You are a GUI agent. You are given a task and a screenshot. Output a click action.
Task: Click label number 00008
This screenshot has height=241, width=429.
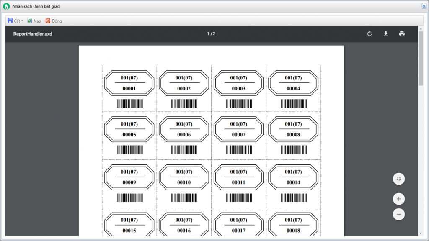pyautogui.click(x=293, y=135)
